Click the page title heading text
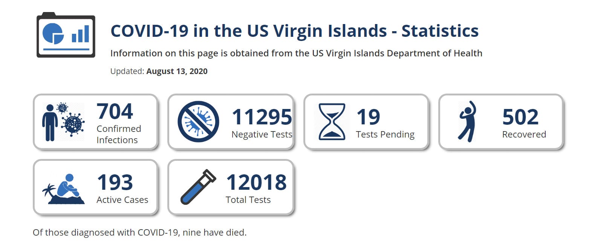The height and width of the screenshot is (251, 589). pos(294,31)
